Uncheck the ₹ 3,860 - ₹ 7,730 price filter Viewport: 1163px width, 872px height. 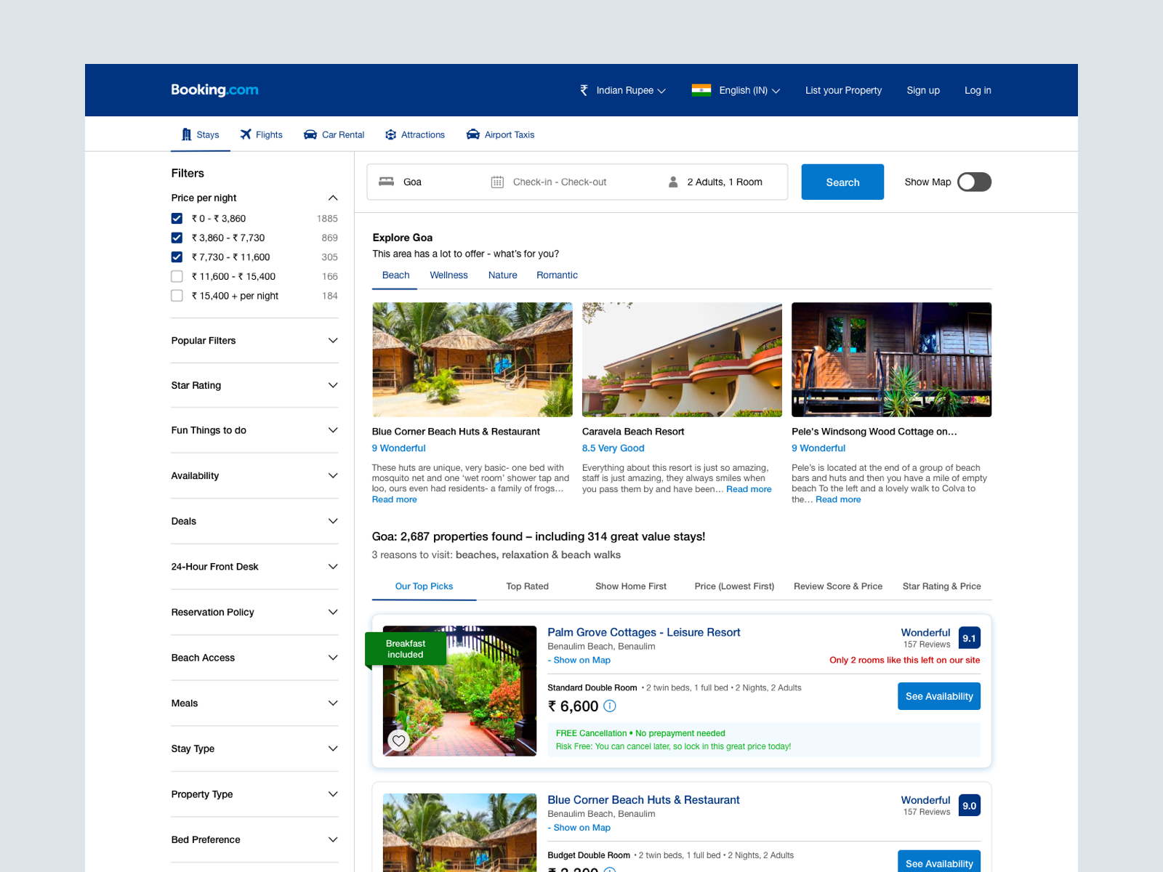pos(177,238)
